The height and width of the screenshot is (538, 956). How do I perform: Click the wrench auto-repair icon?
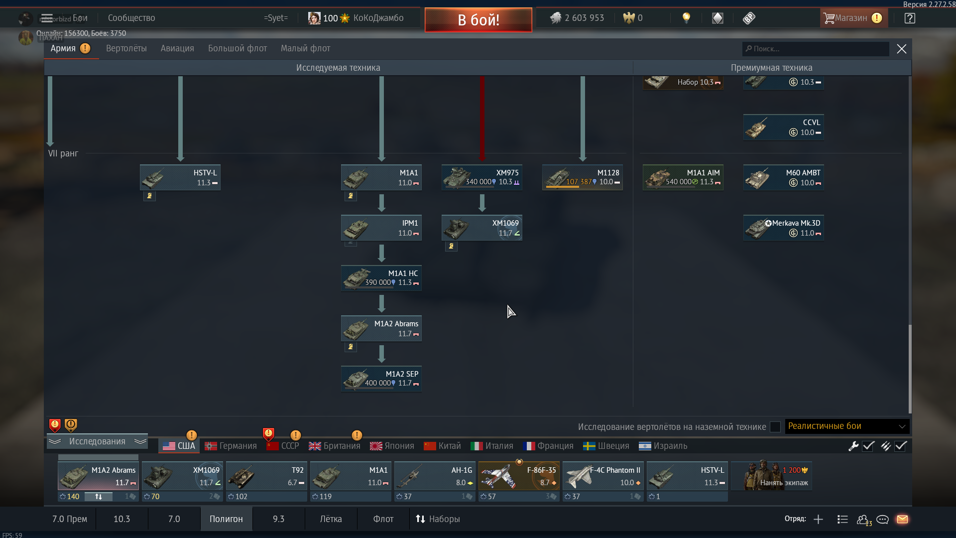853,446
